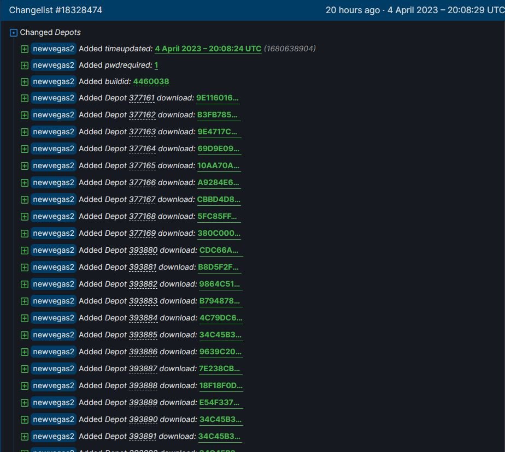The image size is (505, 452).
Task: Click plus icon on Depot 393886 row
Action: tap(25, 352)
